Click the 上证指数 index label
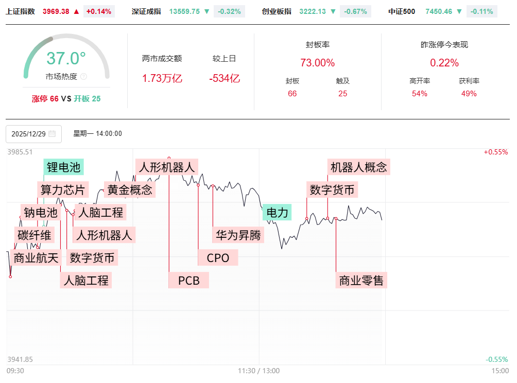This screenshot has height=383, width=517. click(21, 11)
